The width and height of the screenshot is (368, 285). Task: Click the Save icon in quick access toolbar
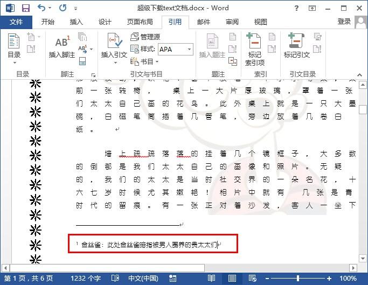pyautogui.click(x=25, y=8)
